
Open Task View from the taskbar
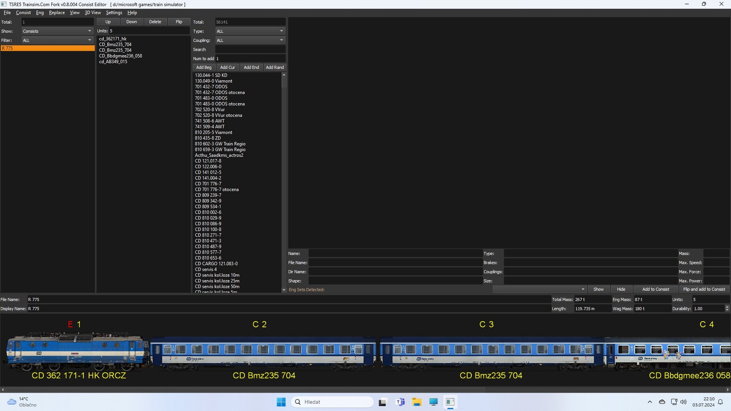pyautogui.click(x=383, y=402)
